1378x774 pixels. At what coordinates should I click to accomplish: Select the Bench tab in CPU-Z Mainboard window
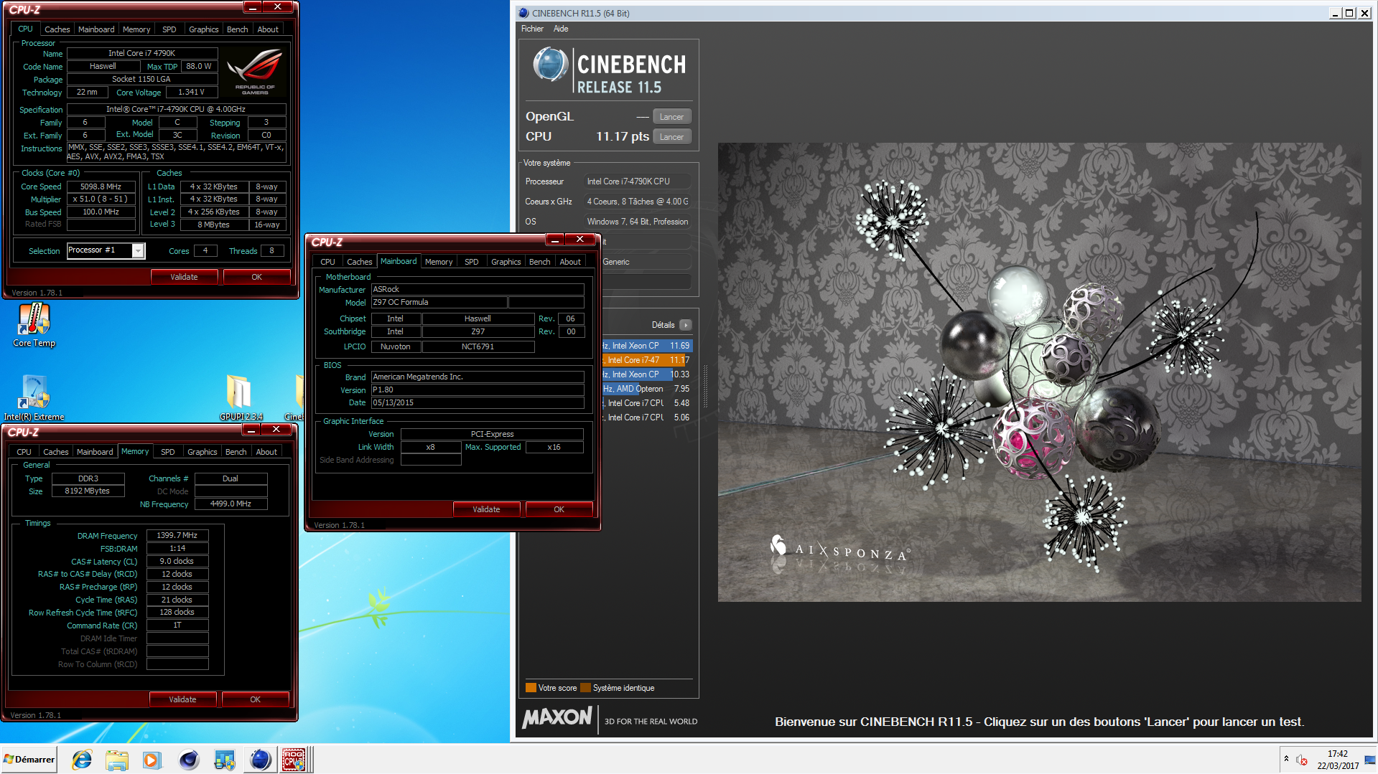click(540, 262)
